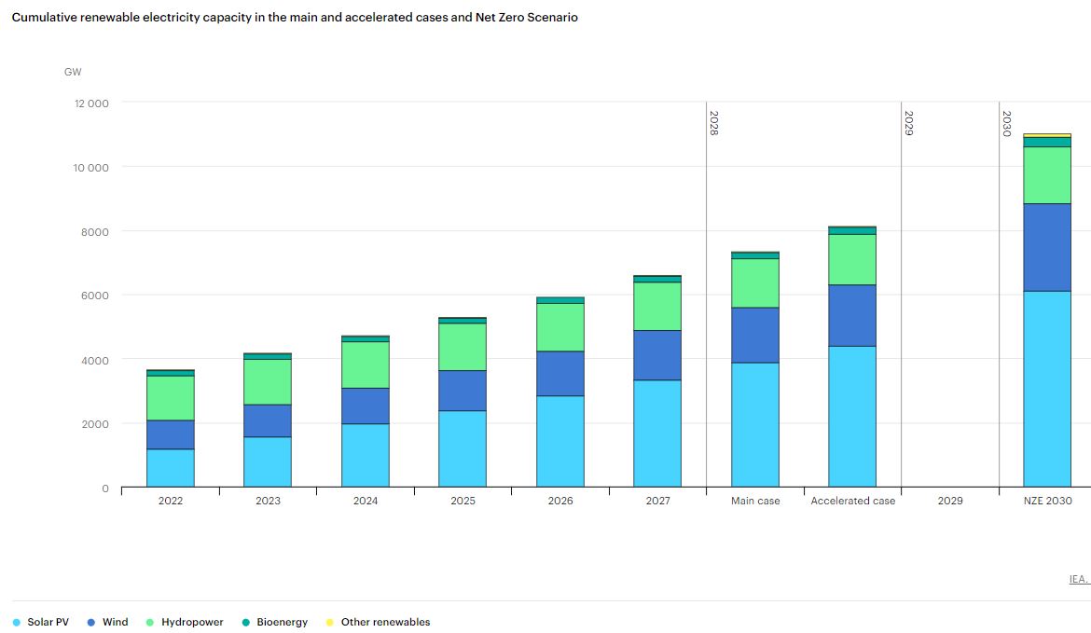1091x633 pixels.
Task: Click Solar PV segment of 2025 bar
Action: click(463, 448)
